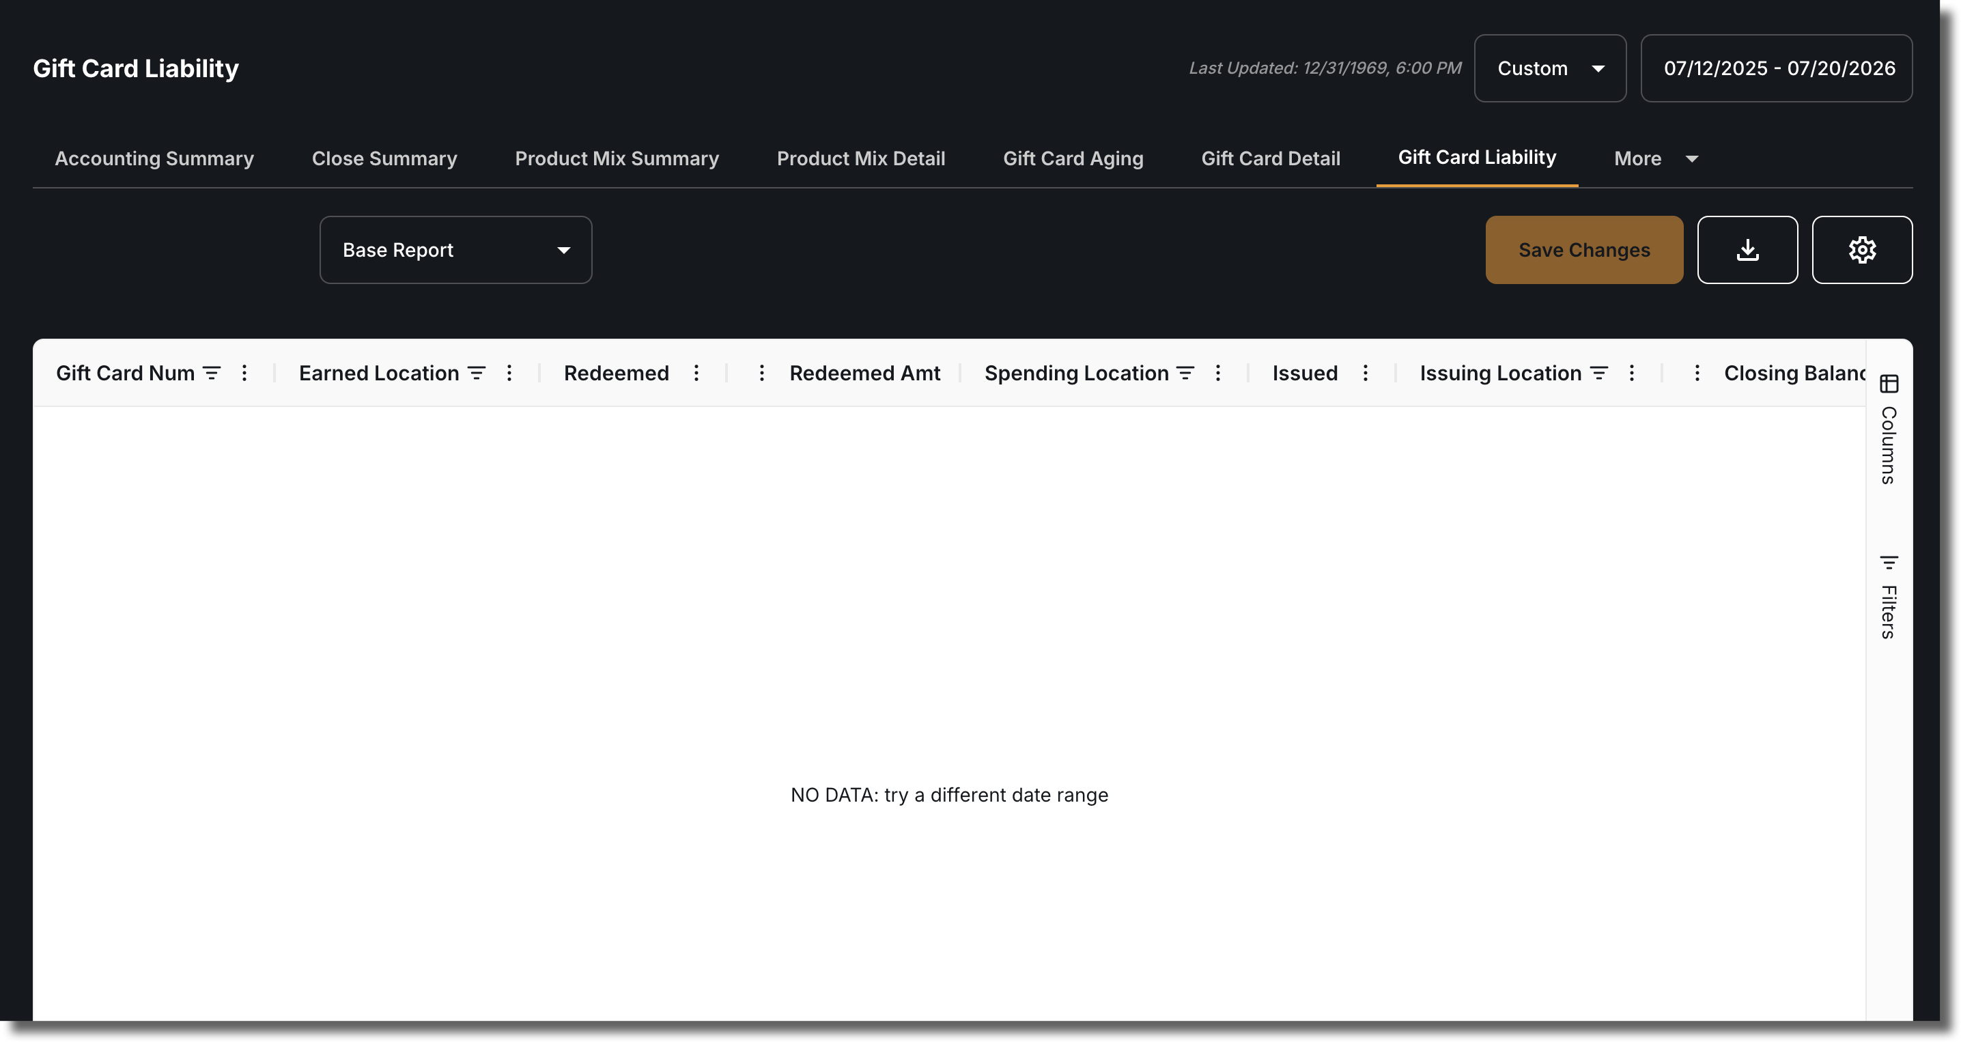Sort by the Issuing Location header
This screenshot has width=1961, height=1042.
coord(1500,373)
